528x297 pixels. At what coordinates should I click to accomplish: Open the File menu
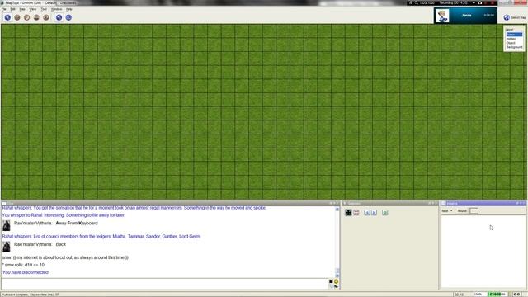pyautogui.click(x=4, y=9)
